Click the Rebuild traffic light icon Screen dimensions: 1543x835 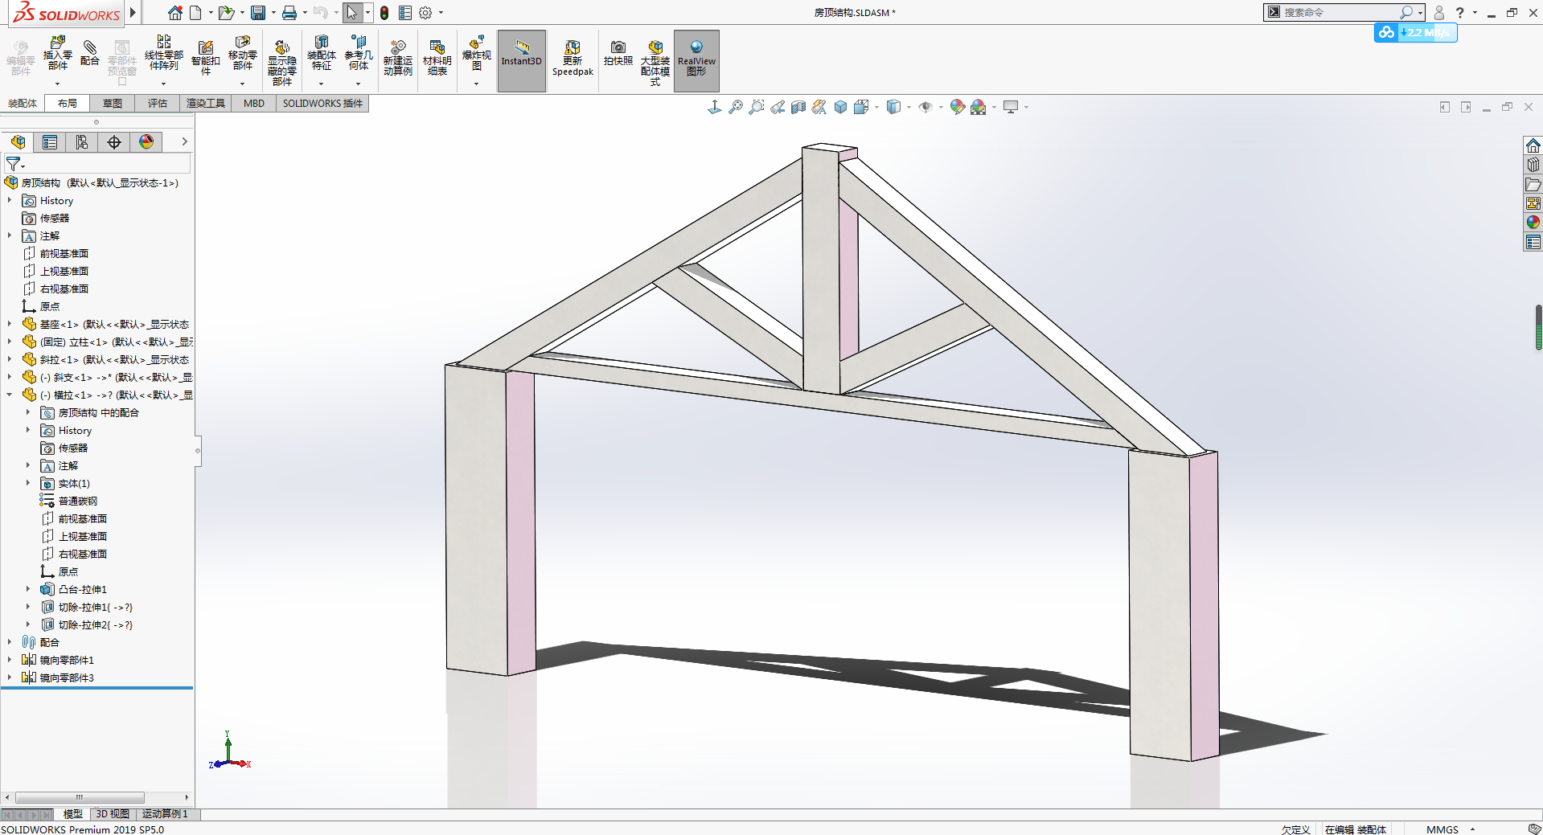coord(384,13)
